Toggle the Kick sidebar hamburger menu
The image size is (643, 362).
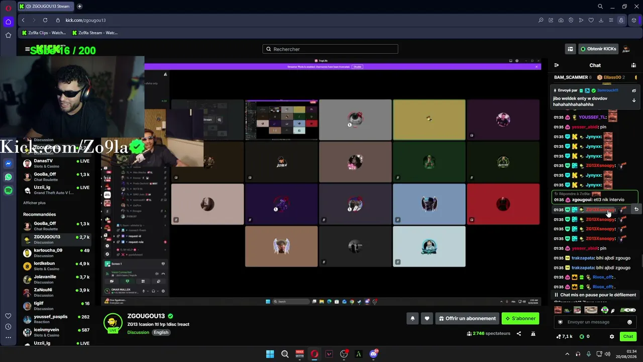(x=27, y=49)
